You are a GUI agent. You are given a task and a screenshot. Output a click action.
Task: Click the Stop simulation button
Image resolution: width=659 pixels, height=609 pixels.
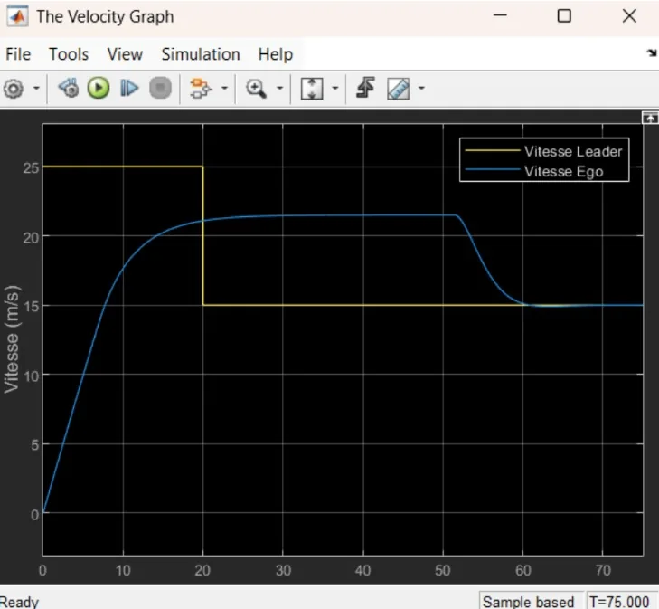tap(161, 89)
